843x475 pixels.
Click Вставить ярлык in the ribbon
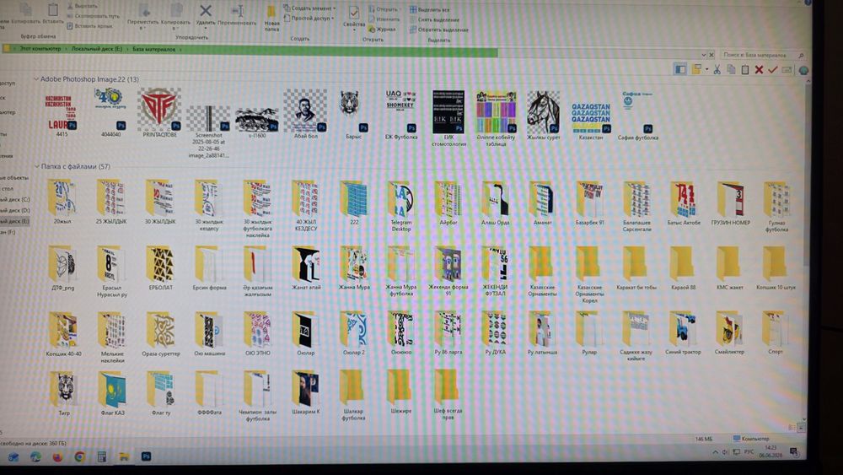tap(89, 26)
